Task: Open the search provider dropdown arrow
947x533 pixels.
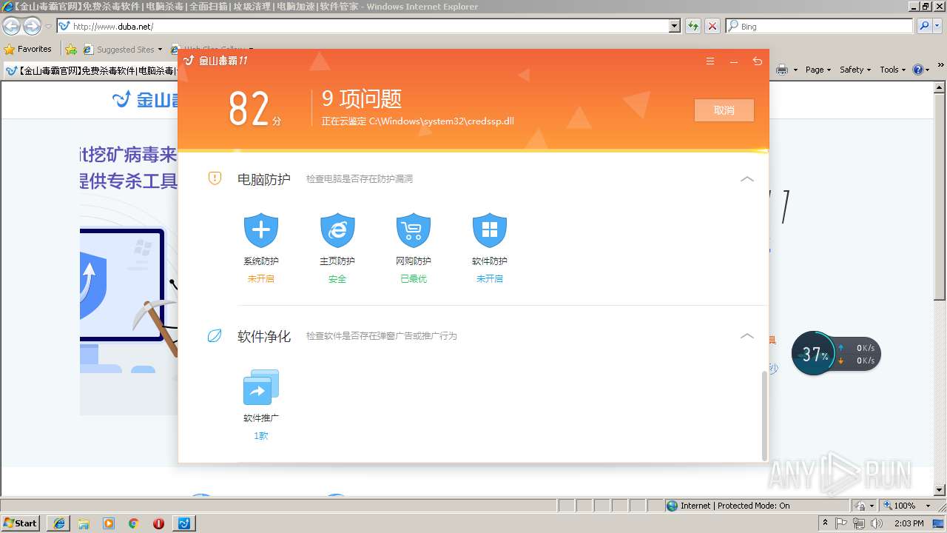Action: click(x=937, y=26)
